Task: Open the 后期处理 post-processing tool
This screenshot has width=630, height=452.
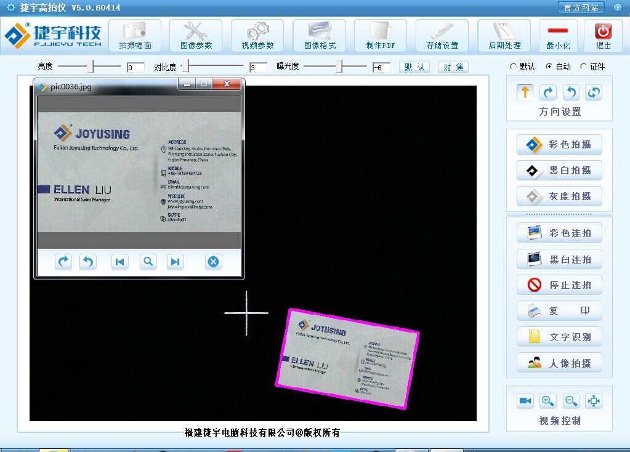Action: point(504,36)
